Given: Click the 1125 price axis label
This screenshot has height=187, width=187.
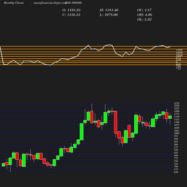Looking at the screenshot, I should [x=177, y=120].
